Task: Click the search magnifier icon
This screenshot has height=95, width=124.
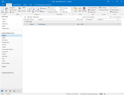Action: click(111, 17)
